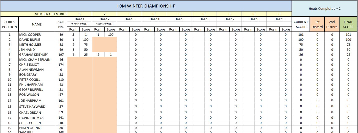The height and width of the screenshot is (133, 358).
Task: Click the SAIL No. column header
Action: click(61, 24)
